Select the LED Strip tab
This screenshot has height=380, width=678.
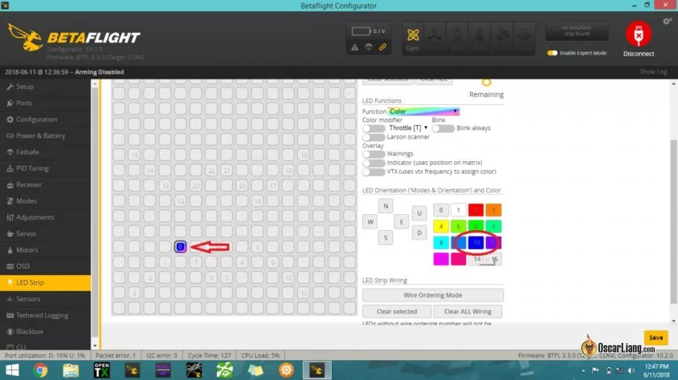pos(46,282)
